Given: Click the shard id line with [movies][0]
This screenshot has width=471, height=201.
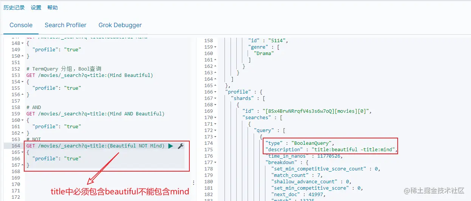Looking at the screenshot, I should coord(307,111).
